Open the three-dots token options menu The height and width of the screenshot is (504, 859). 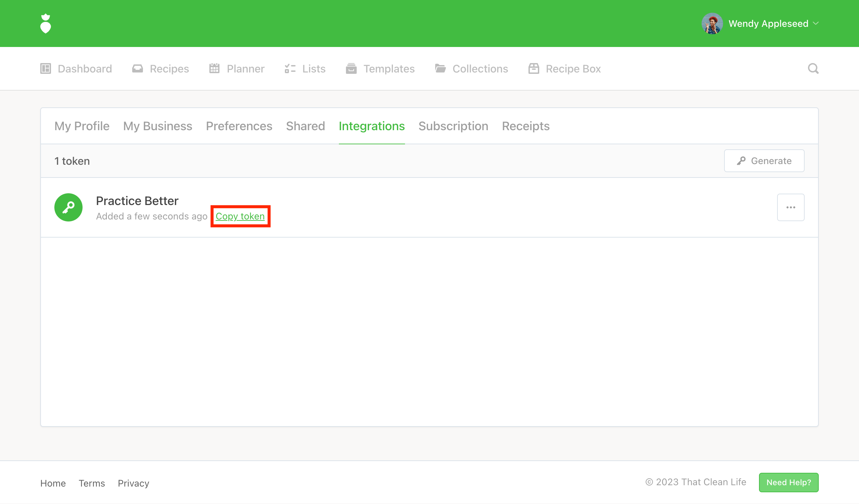pos(791,207)
